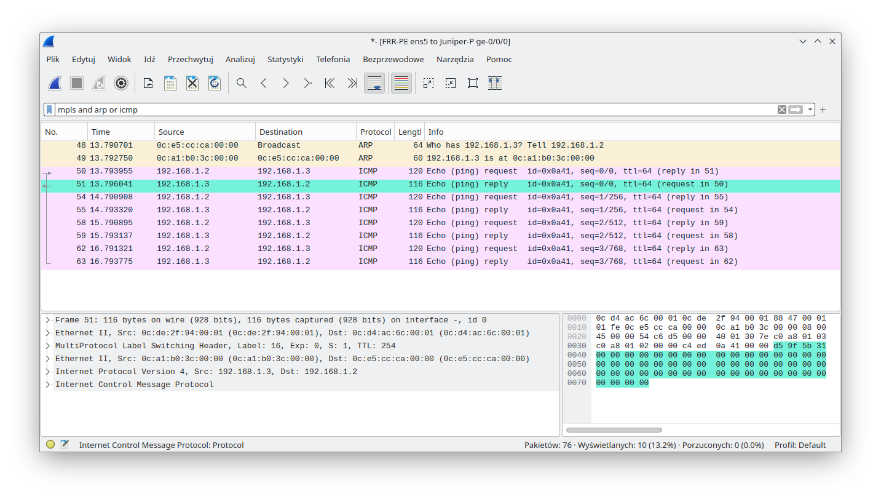Open the Widok menu
The height and width of the screenshot is (499, 881).
(x=119, y=59)
